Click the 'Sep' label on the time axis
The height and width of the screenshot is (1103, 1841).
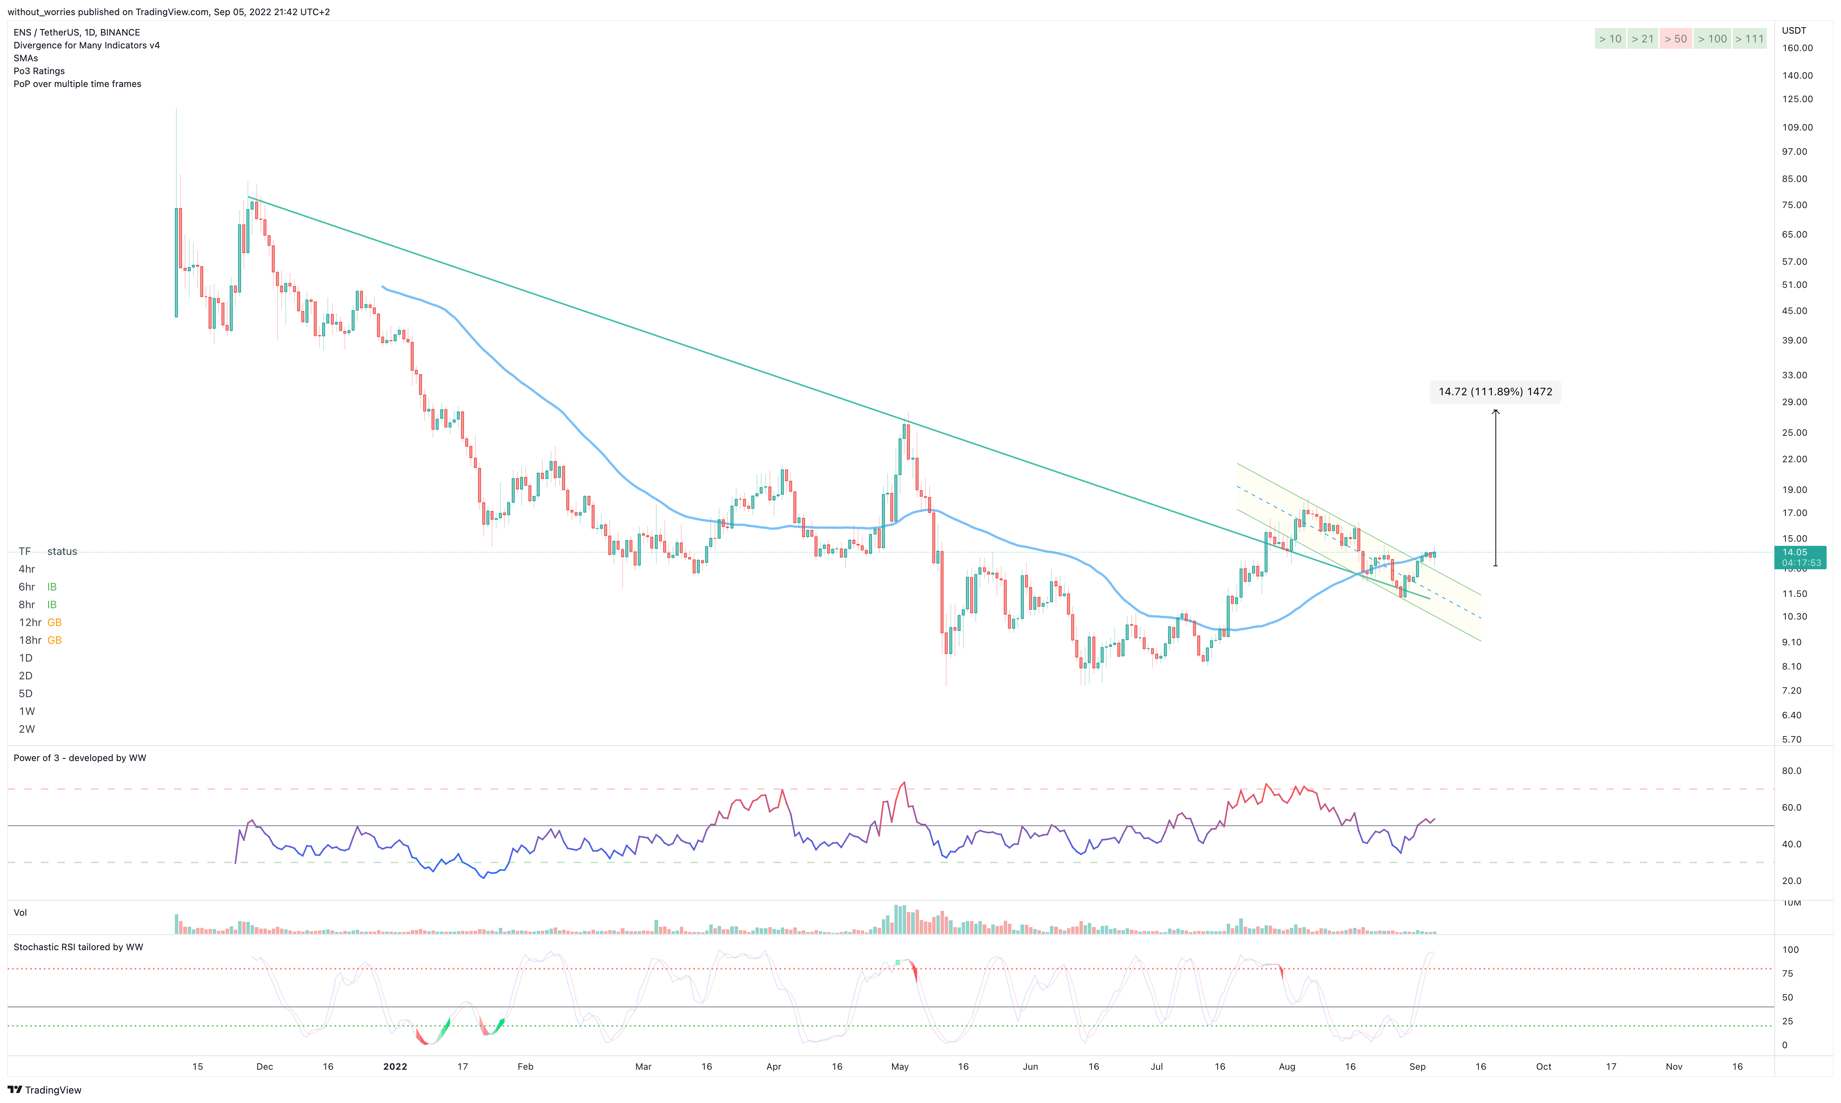click(1417, 1067)
